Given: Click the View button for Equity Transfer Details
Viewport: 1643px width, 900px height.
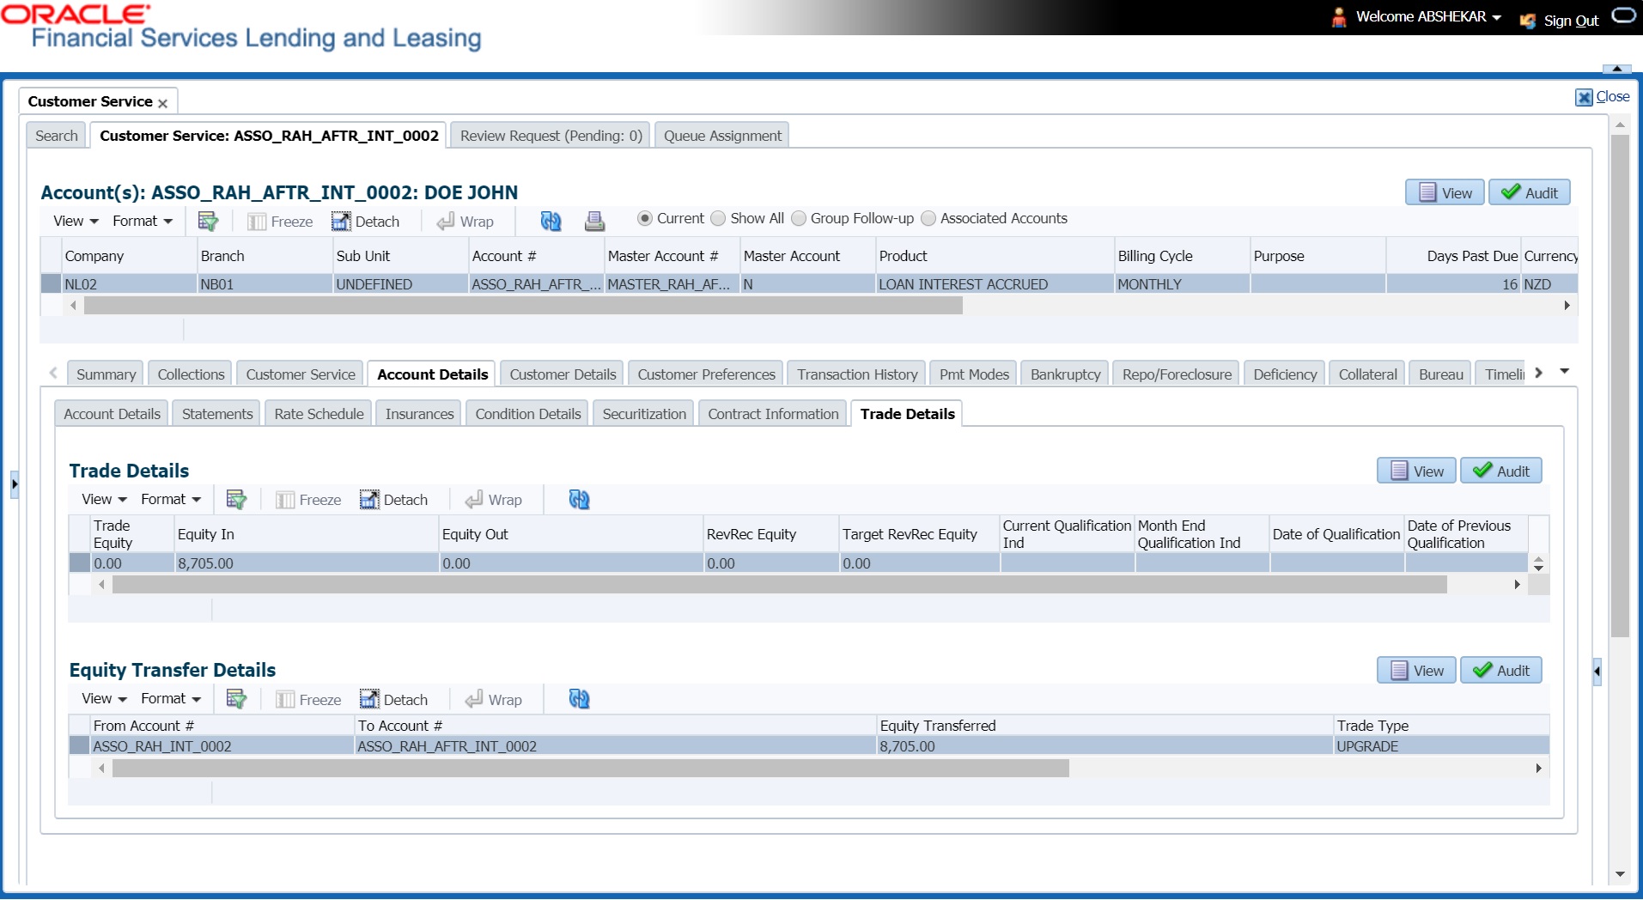Looking at the screenshot, I should click(x=1416, y=671).
